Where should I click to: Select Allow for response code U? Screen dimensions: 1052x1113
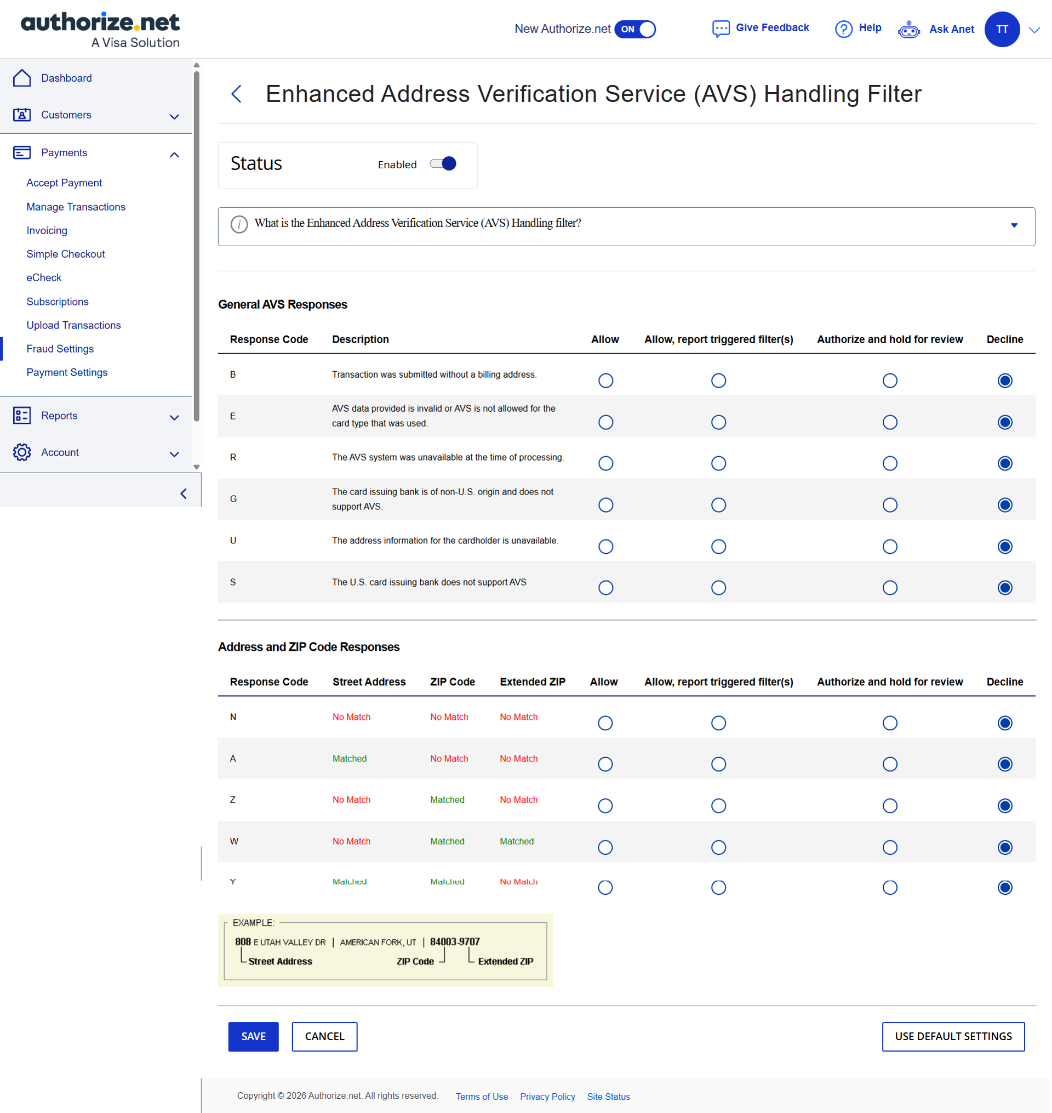pos(605,547)
